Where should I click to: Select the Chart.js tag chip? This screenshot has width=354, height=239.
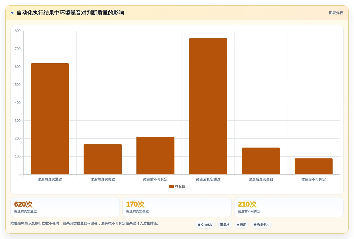pos(205,225)
